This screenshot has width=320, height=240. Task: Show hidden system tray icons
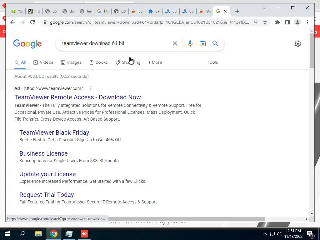pos(264,234)
